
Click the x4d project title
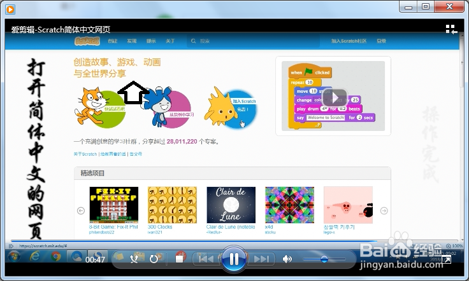(269, 227)
